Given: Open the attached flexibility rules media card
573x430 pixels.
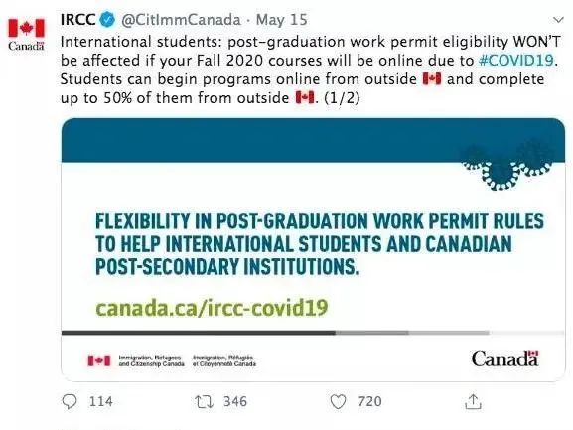Looking at the screenshot, I should 313,249.
